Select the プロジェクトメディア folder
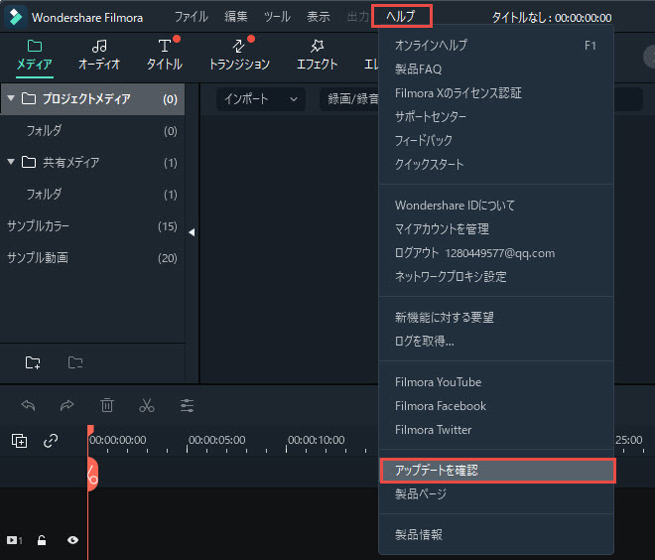The height and width of the screenshot is (560, 655). pos(92,99)
